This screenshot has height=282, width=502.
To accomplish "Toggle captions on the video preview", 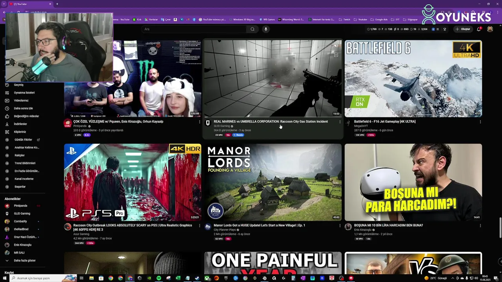I will click(336, 55).
